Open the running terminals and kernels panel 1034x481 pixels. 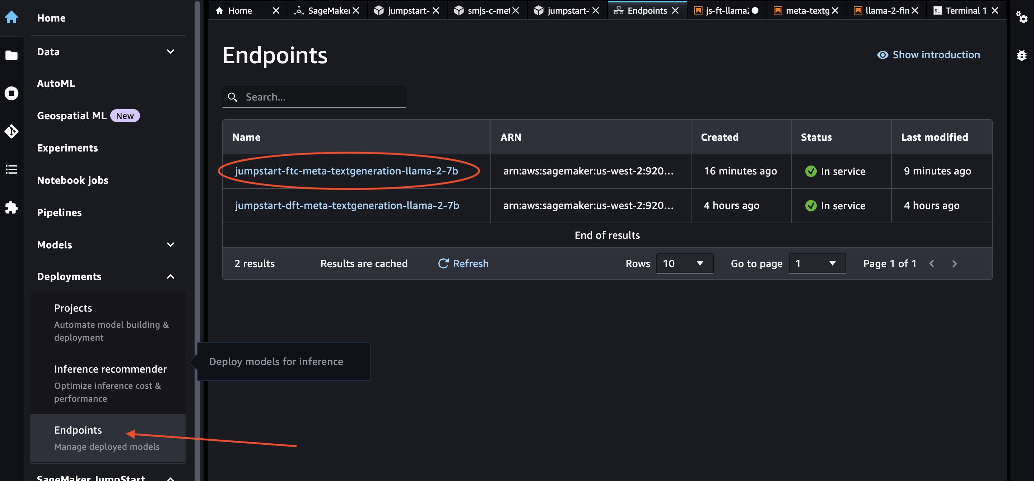point(11,93)
